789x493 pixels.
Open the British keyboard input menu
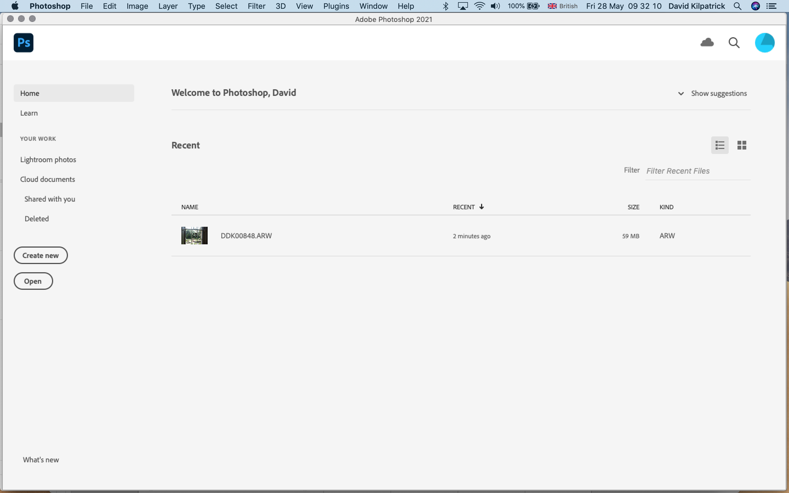coord(562,6)
